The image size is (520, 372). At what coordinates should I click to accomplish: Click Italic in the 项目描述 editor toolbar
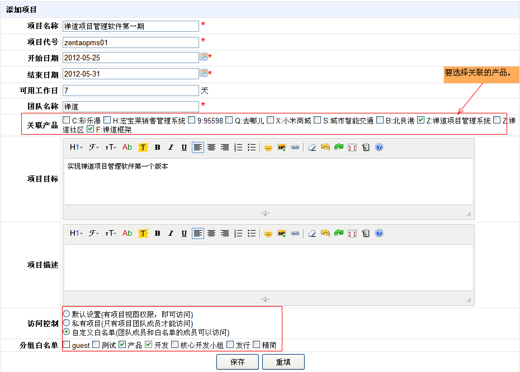pos(171,233)
